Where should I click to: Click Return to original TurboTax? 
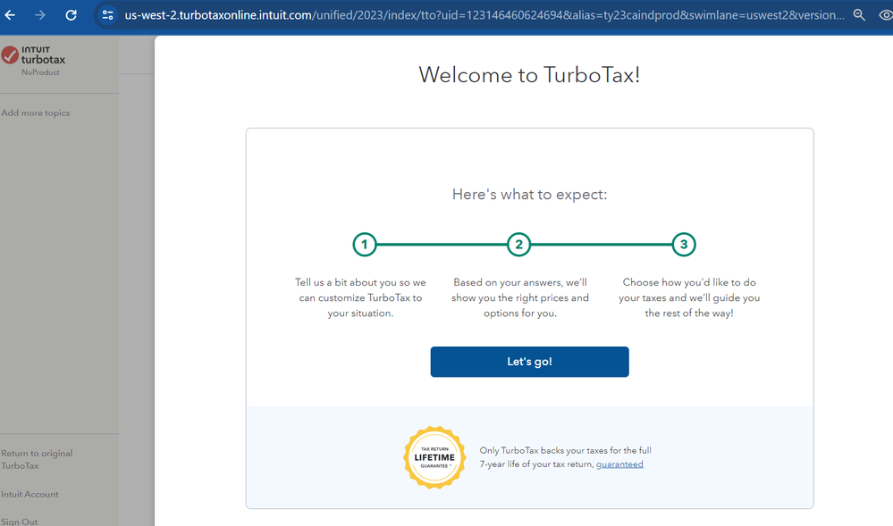point(37,459)
